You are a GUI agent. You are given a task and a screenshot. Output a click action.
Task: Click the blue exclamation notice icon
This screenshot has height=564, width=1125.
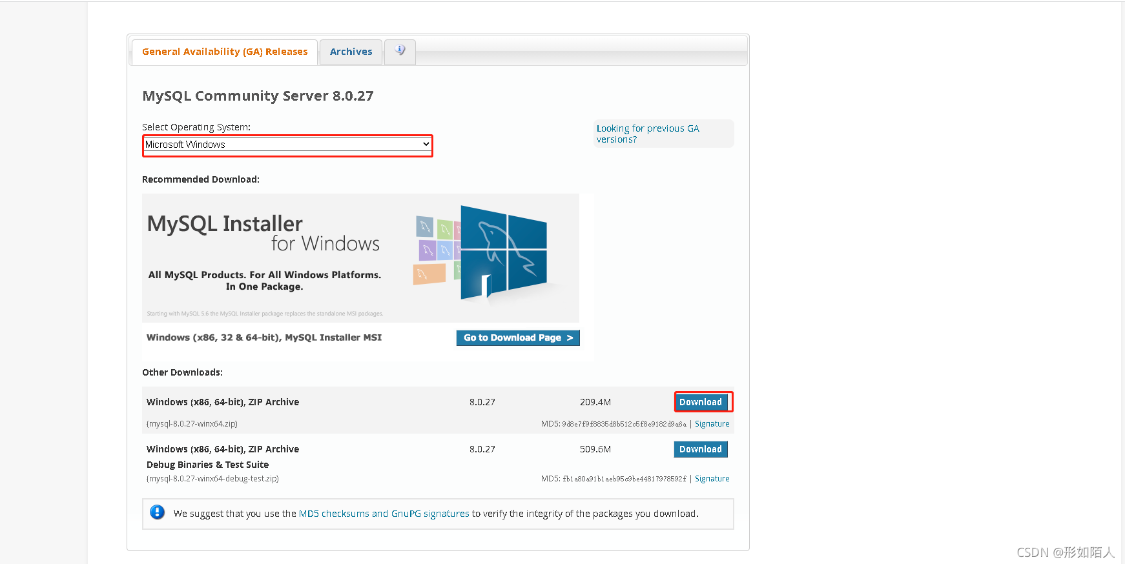pyautogui.click(x=157, y=512)
